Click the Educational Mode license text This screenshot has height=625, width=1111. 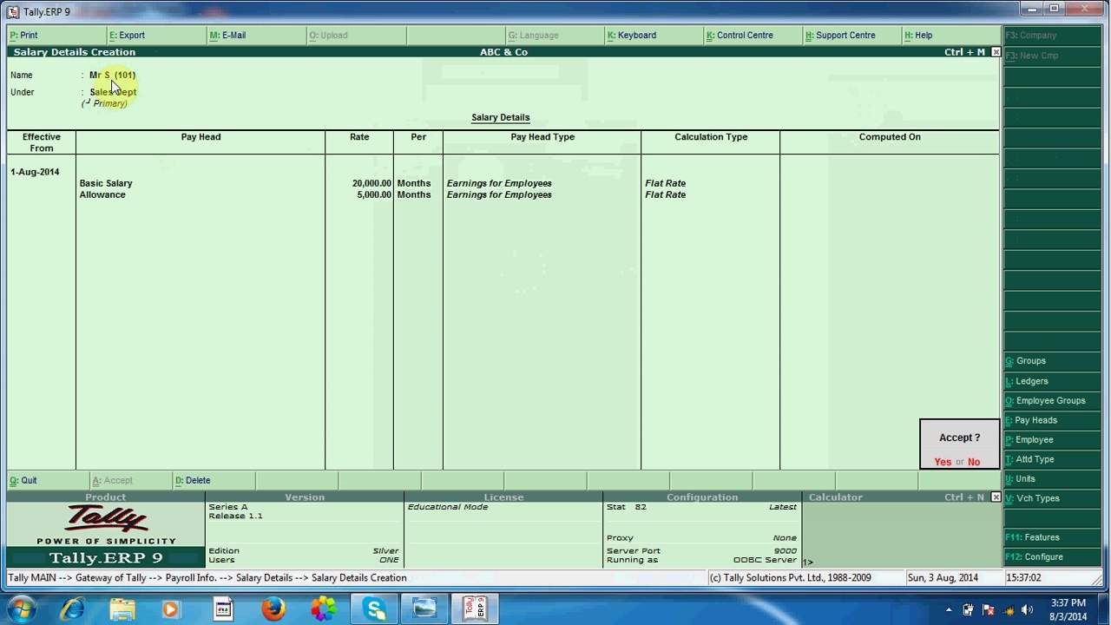[x=448, y=507]
